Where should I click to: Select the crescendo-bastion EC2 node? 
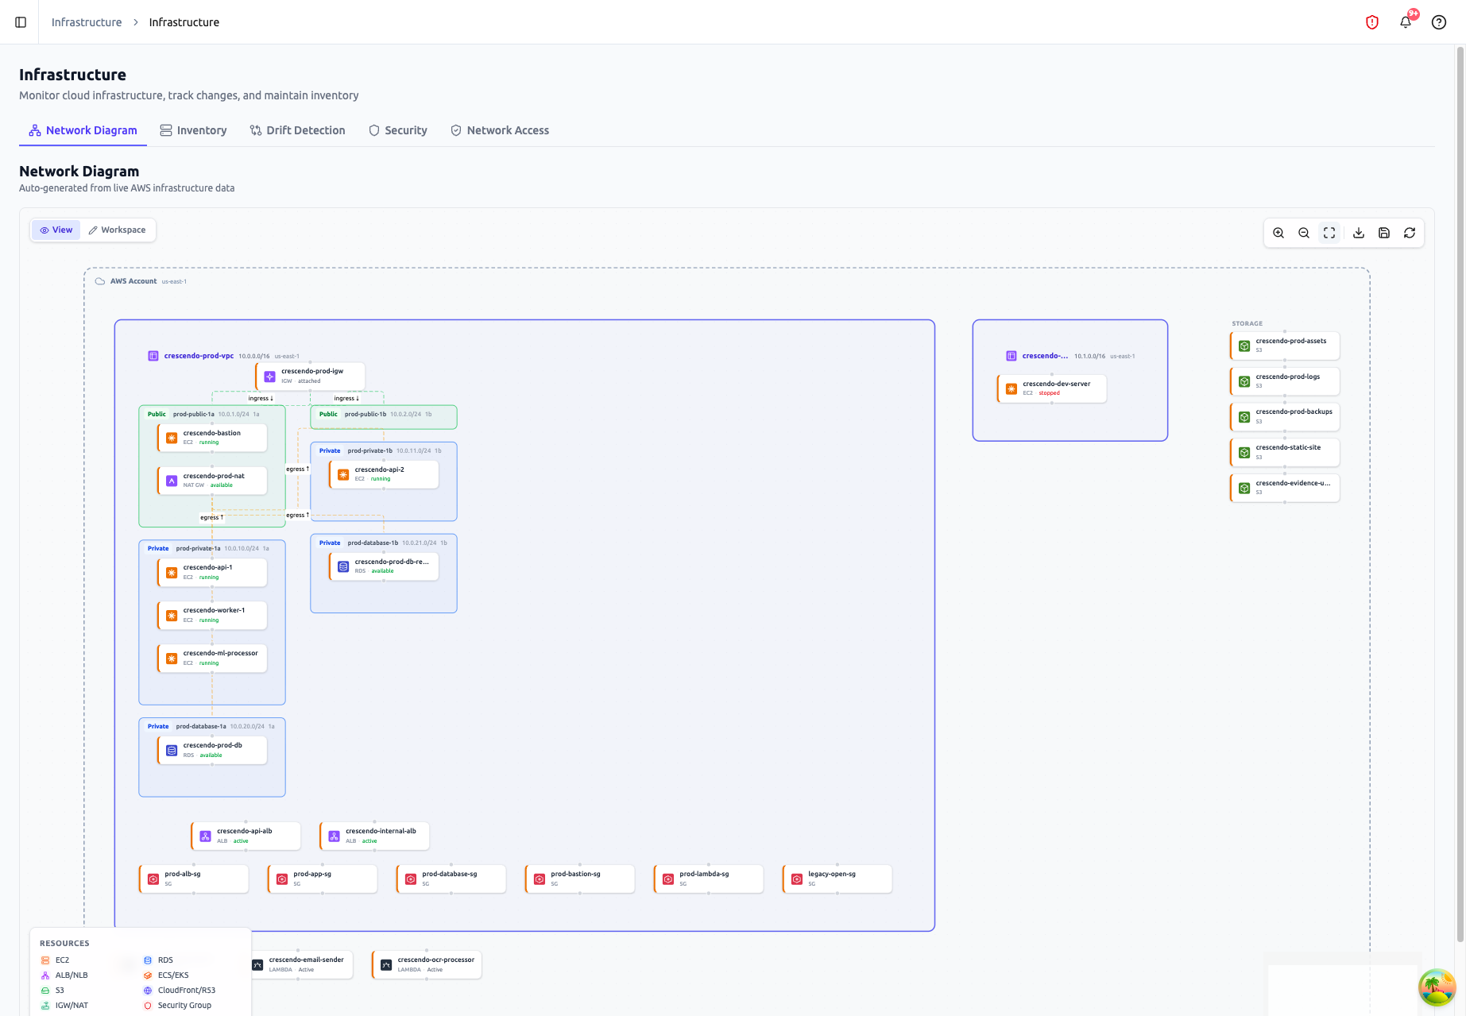coord(212,438)
